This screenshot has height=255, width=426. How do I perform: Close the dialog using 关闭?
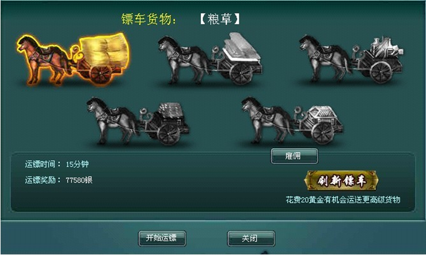click(x=251, y=238)
